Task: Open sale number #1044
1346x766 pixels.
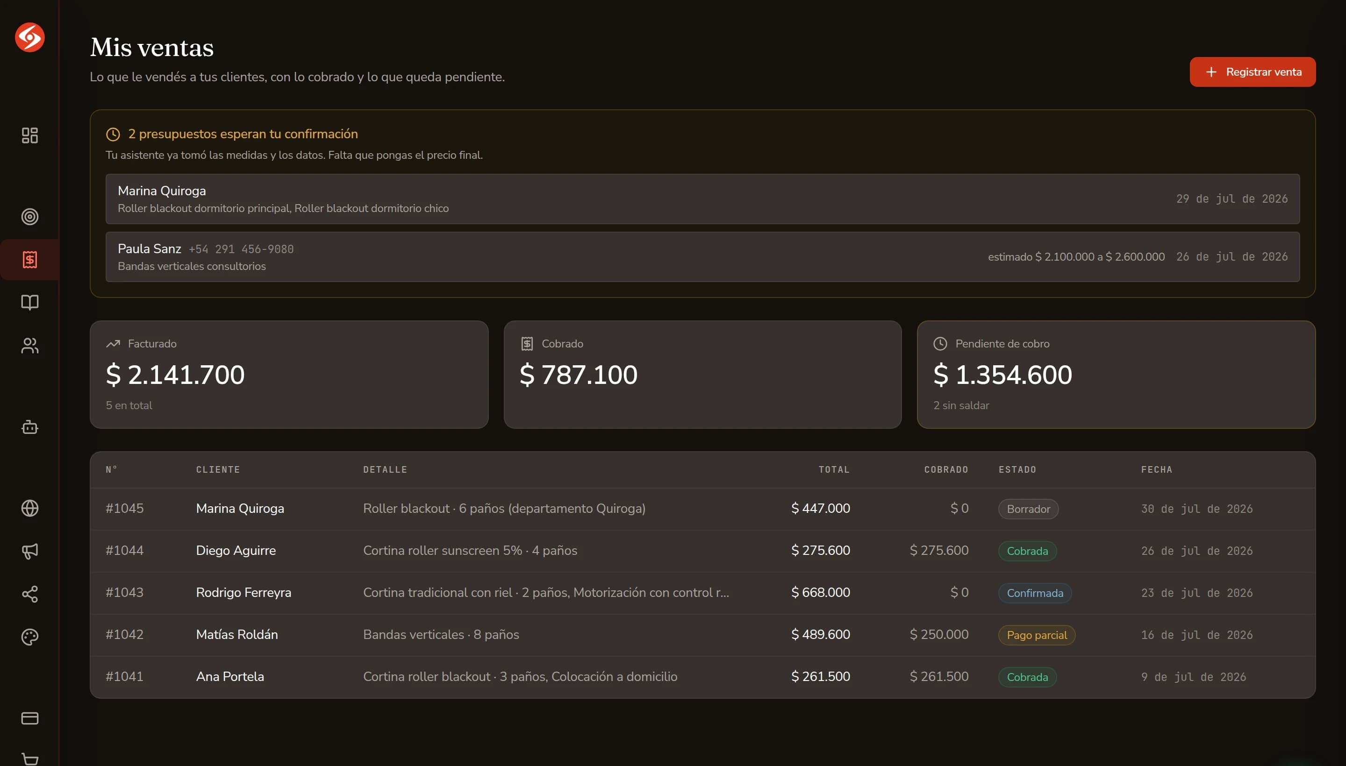Action: click(125, 550)
